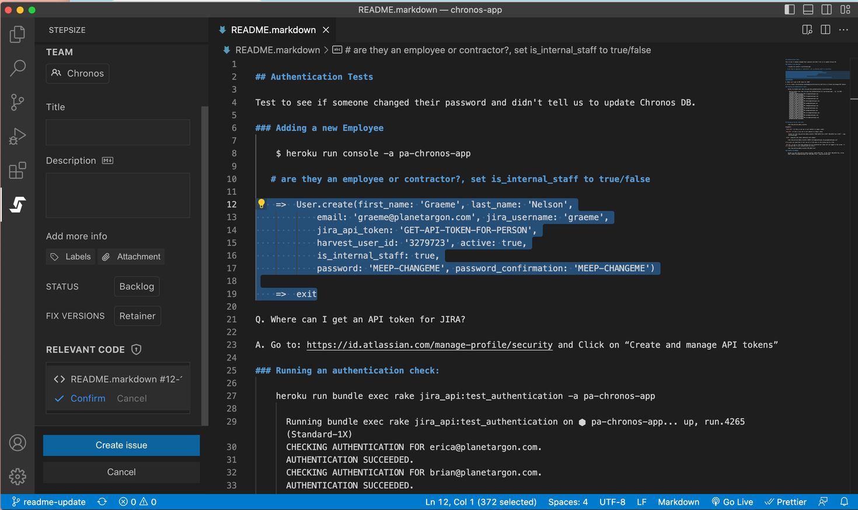Viewport: 858px width, 510px height.
Task: Open the Explorer view in activity bar
Action: point(18,34)
